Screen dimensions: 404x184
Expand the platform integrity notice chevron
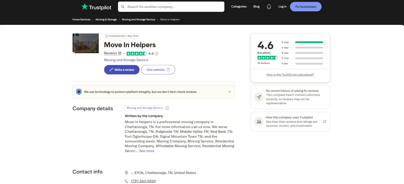pos(229,92)
